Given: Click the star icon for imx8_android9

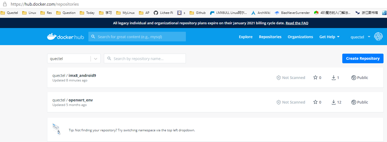Looking at the screenshot, I should pyautogui.click(x=315, y=78).
